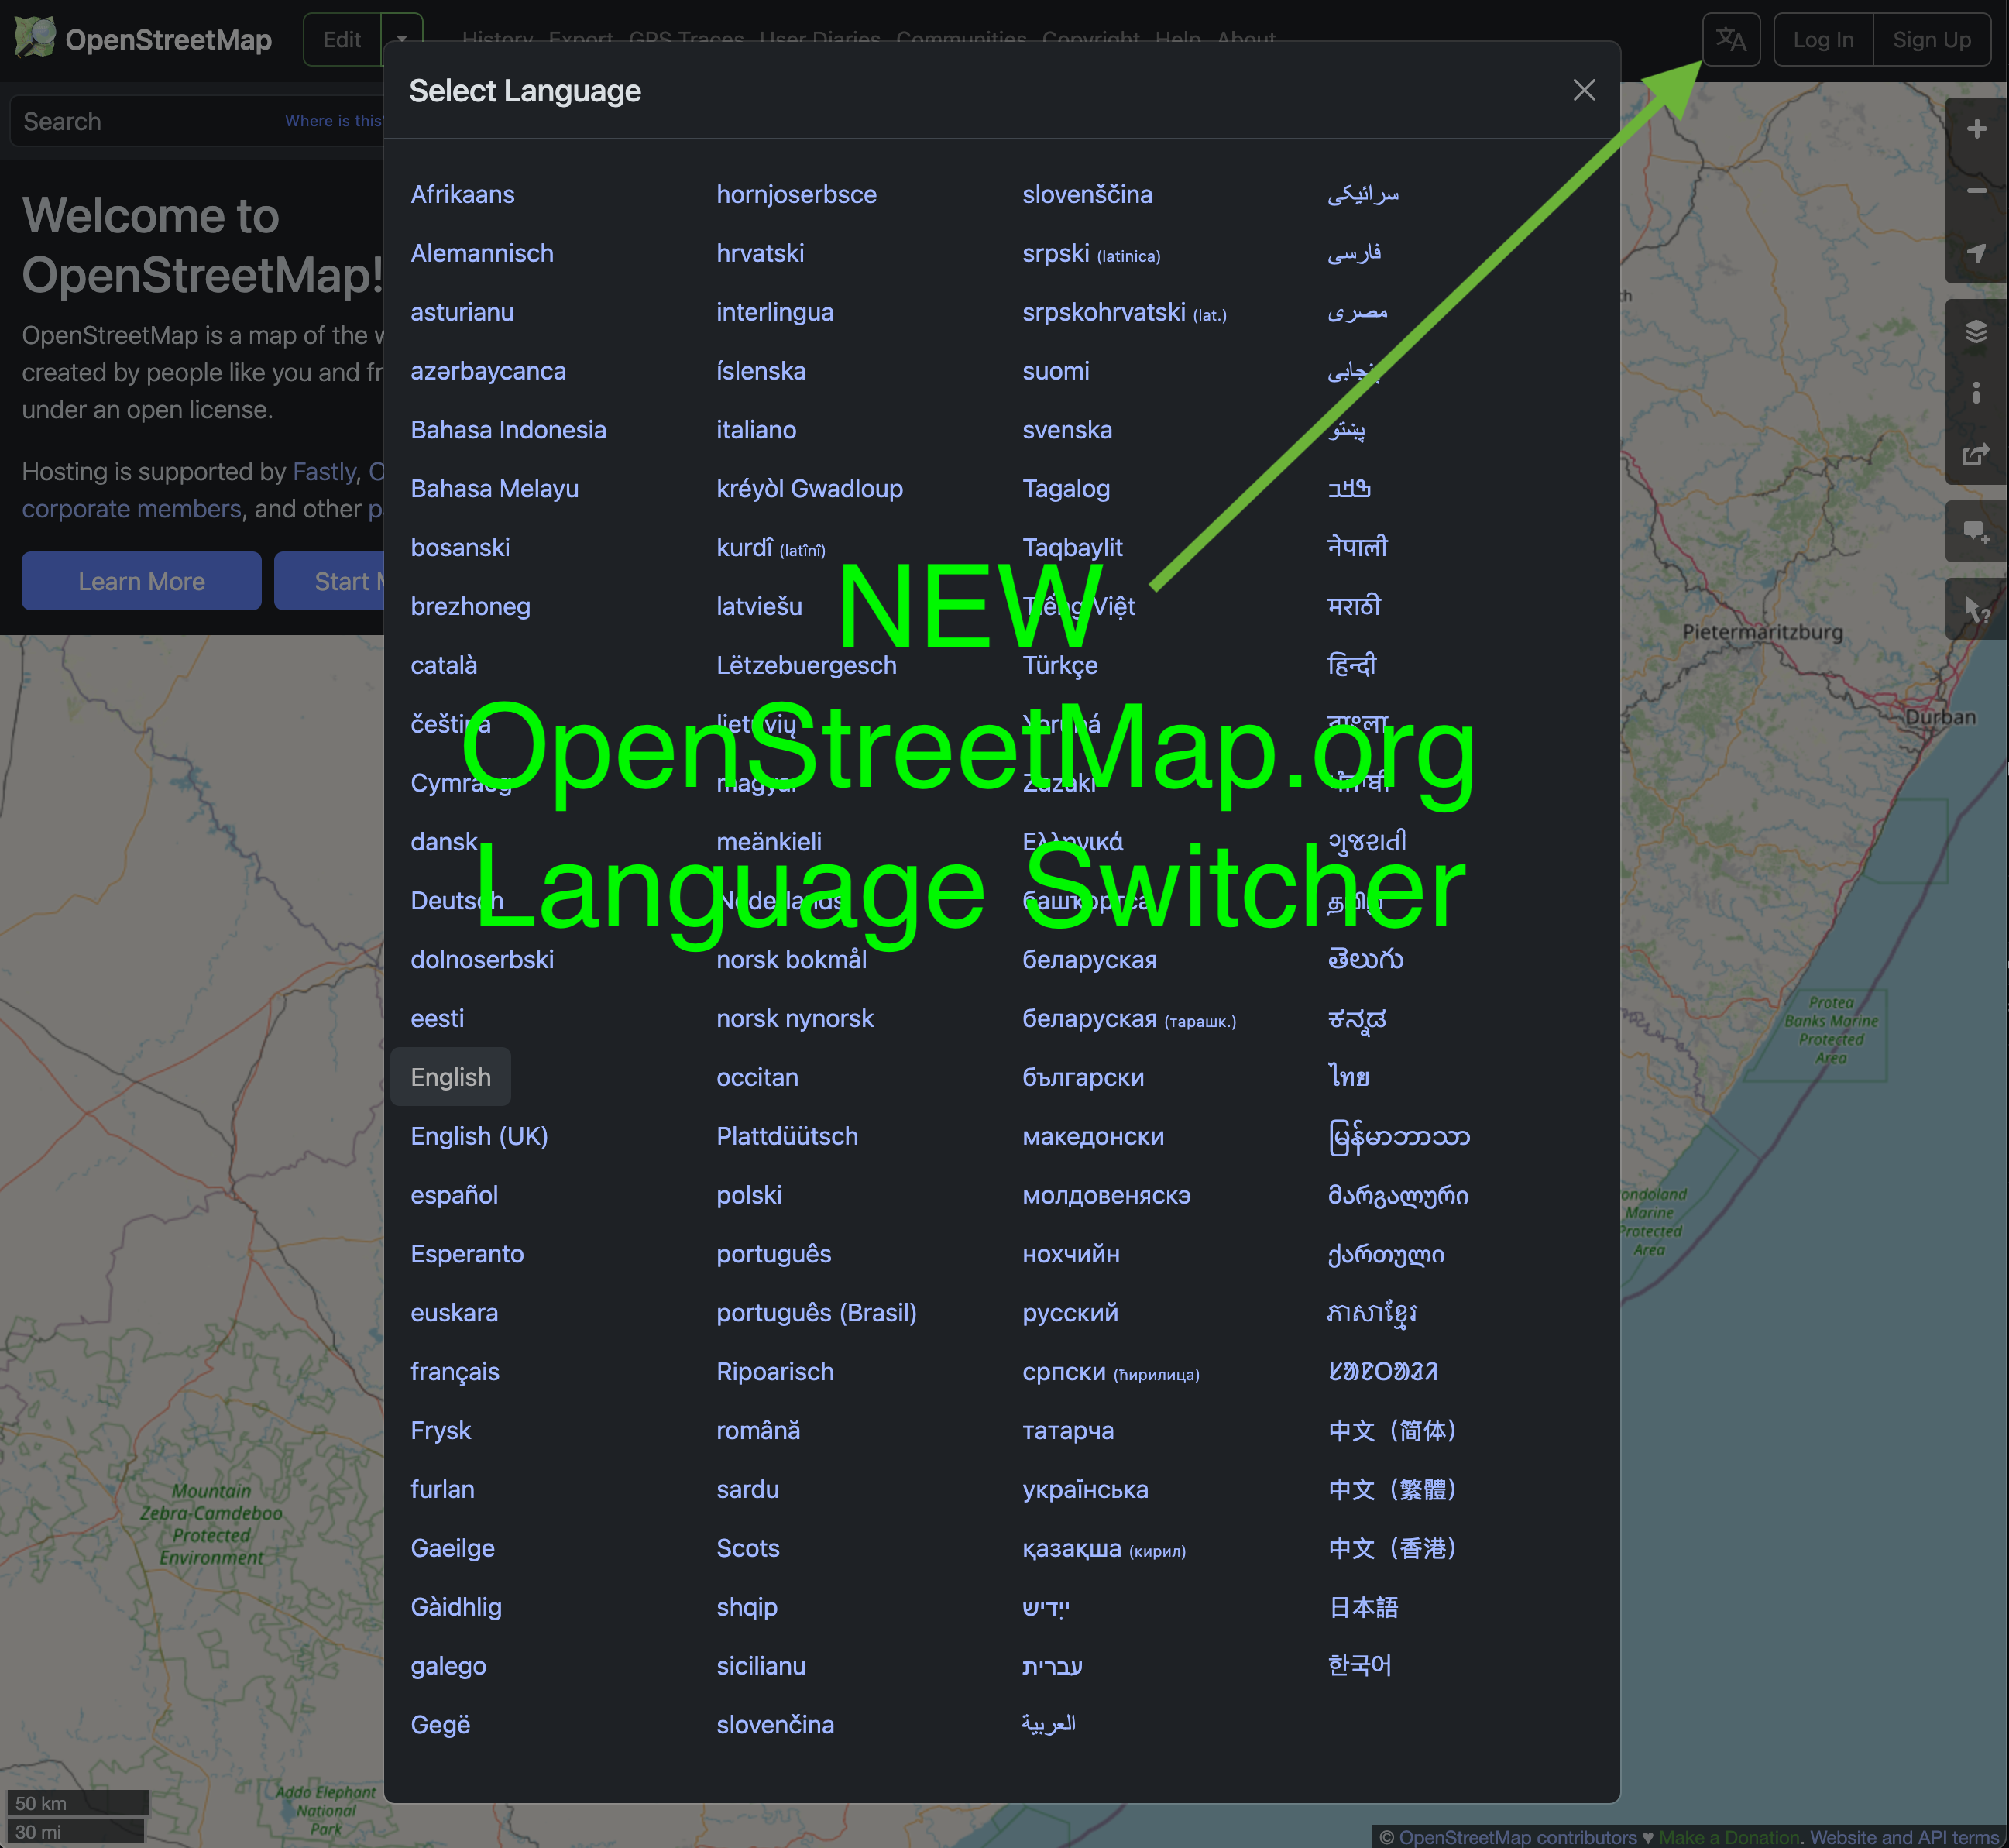This screenshot has width=2009, height=1848.
Task: Open the Fastly hosting link
Action: tap(324, 471)
